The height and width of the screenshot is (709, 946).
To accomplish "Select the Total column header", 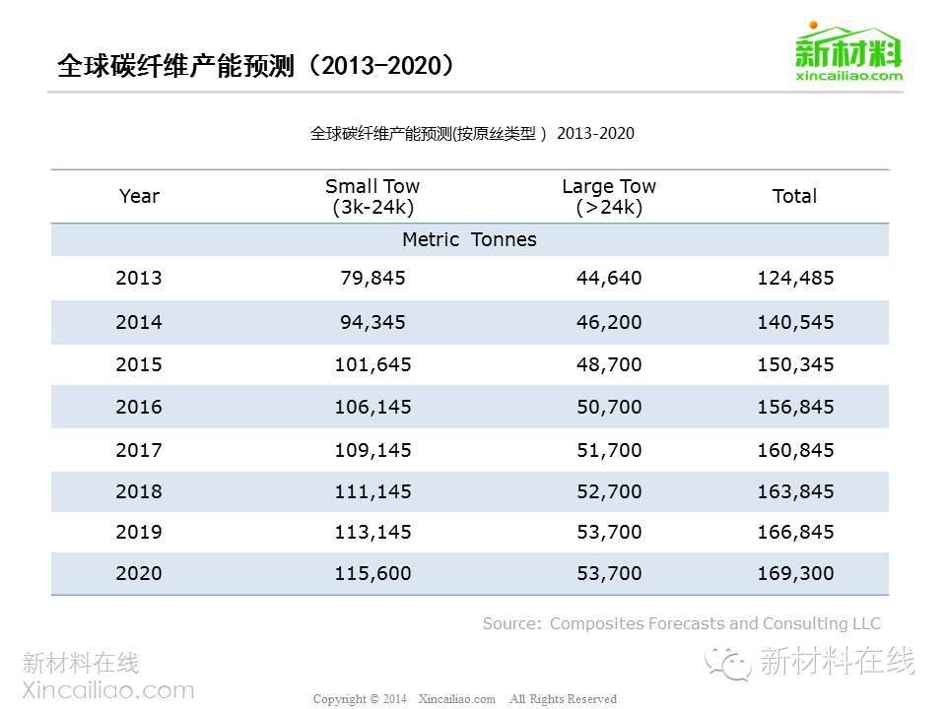I will click(x=794, y=196).
